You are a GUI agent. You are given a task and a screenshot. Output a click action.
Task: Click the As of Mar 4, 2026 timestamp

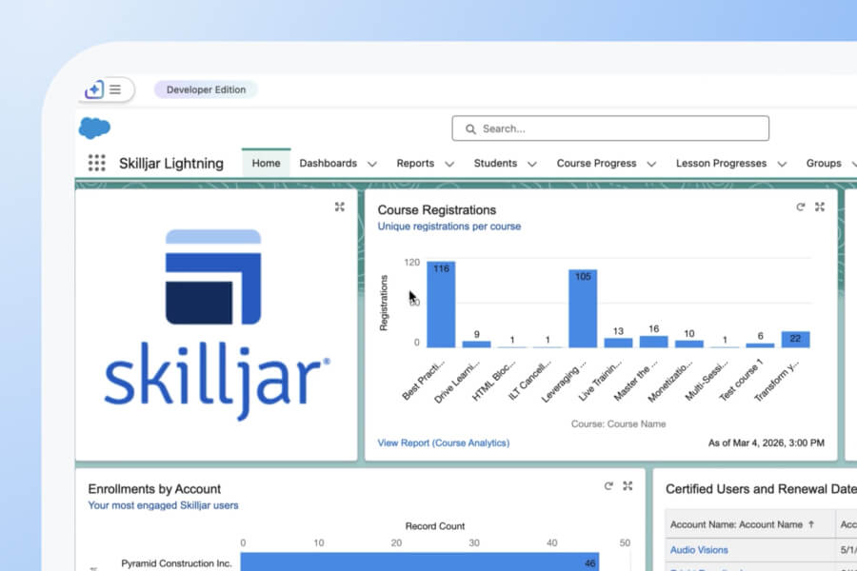(x=767, y=443)
